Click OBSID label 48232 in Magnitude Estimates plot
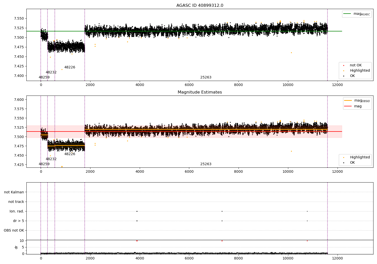 coord(51,159)
